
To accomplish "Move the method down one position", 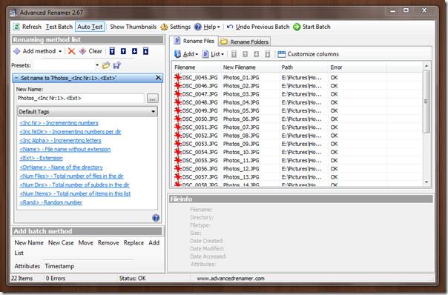I will [x=134, y=51].
